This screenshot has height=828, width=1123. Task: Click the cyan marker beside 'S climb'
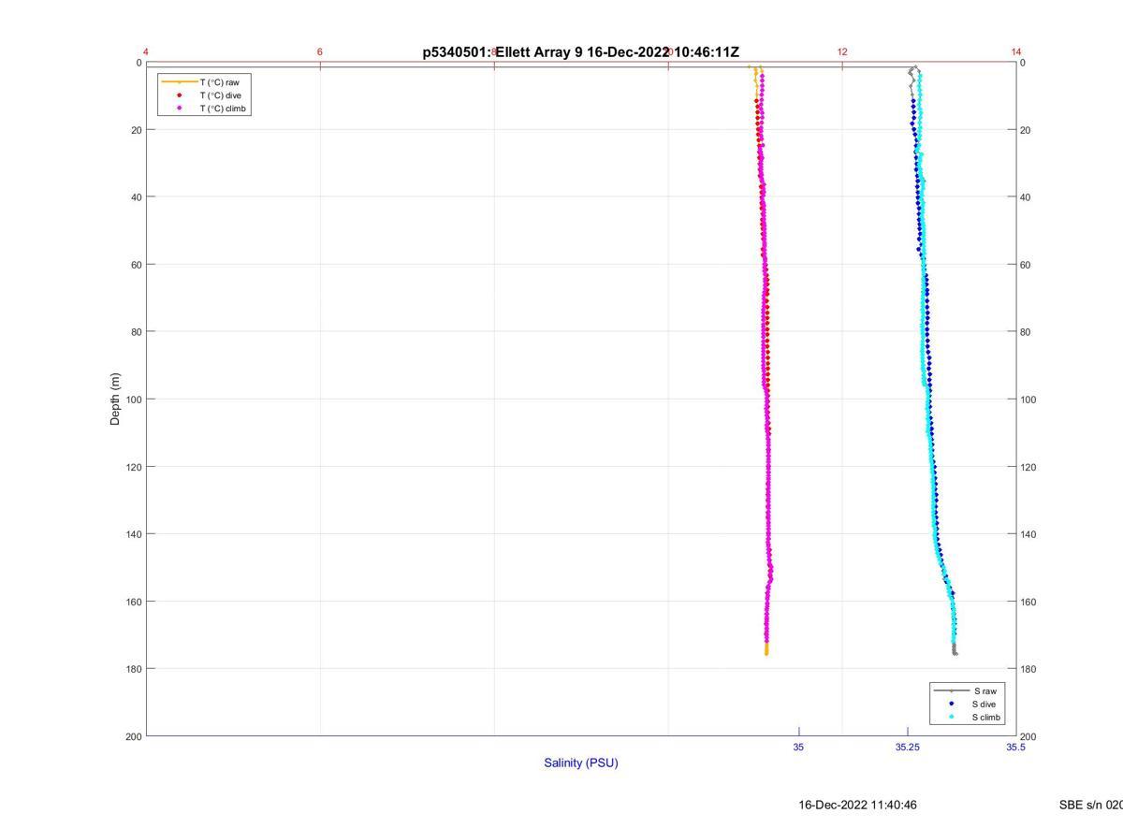pyautogui.click(x=951, y=718)
